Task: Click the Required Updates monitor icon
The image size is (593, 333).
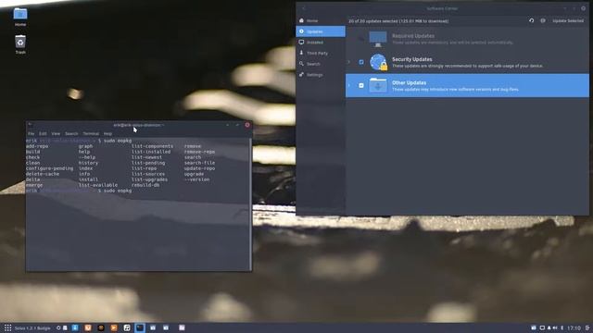Action: tap(378, 39)
